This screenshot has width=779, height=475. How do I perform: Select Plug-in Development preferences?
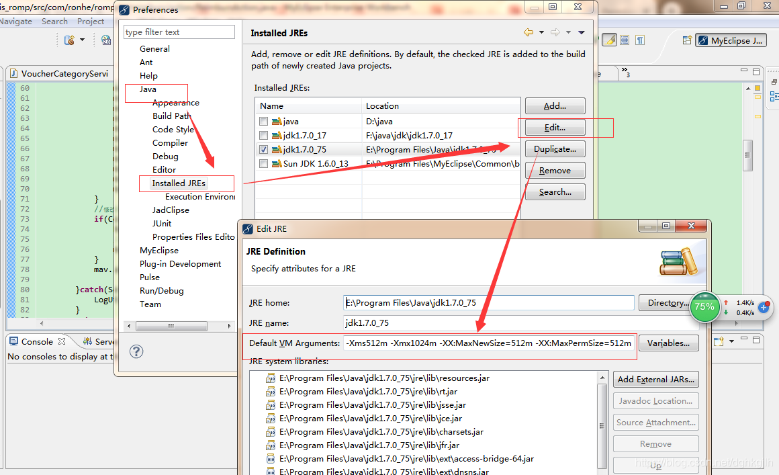point(181,263)
